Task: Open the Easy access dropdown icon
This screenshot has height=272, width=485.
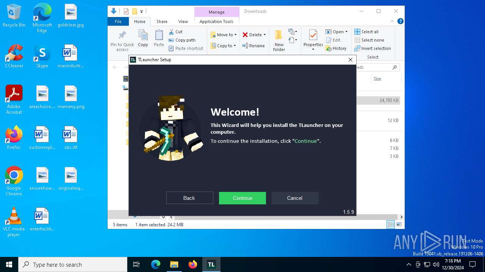Action: coord(293,40)
